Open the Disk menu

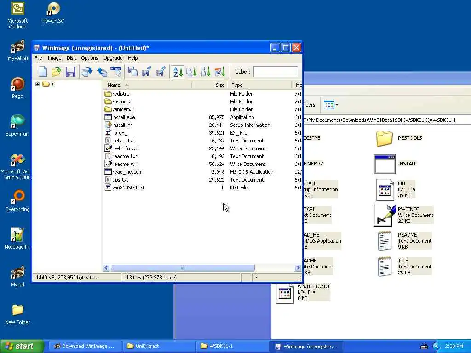coord(71,58)
